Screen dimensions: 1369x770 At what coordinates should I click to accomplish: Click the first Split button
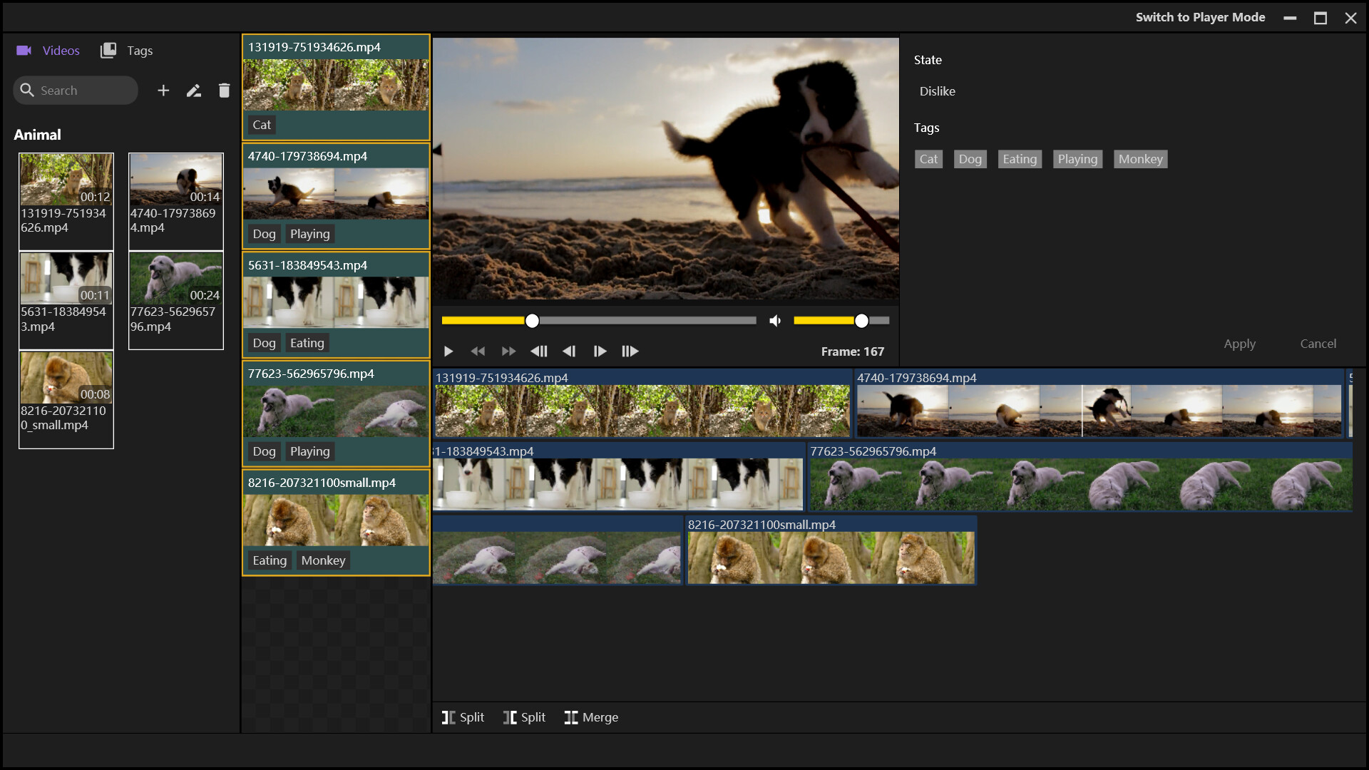tap(463, 717)
